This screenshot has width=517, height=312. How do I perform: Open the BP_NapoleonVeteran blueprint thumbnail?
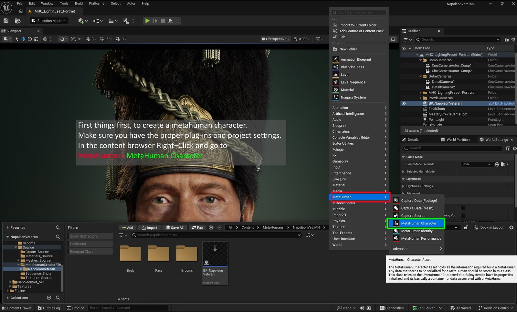pyautogui.click(x=215, y=254)
